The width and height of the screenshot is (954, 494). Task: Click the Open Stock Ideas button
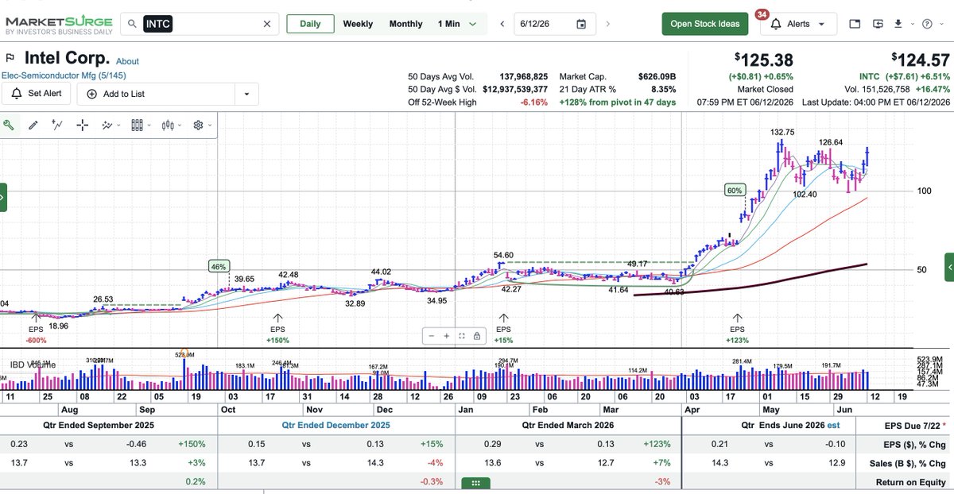[705, 24]
